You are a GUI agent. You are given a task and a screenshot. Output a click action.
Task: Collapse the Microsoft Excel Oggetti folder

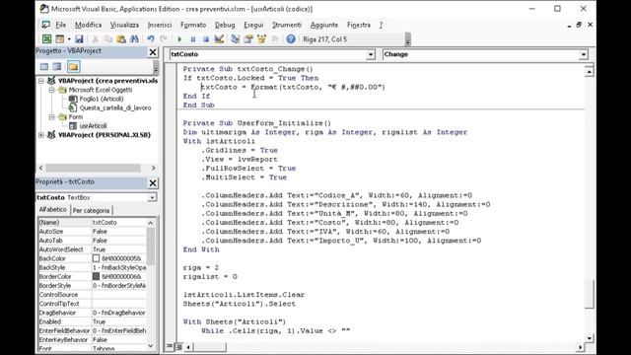51,90
